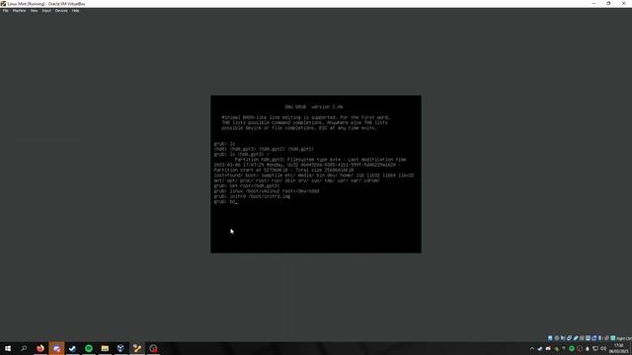The width and height of the screenshot is (632, 355).
Task: Restore down the VirtualBox VM window
Action: click(608, 4)
